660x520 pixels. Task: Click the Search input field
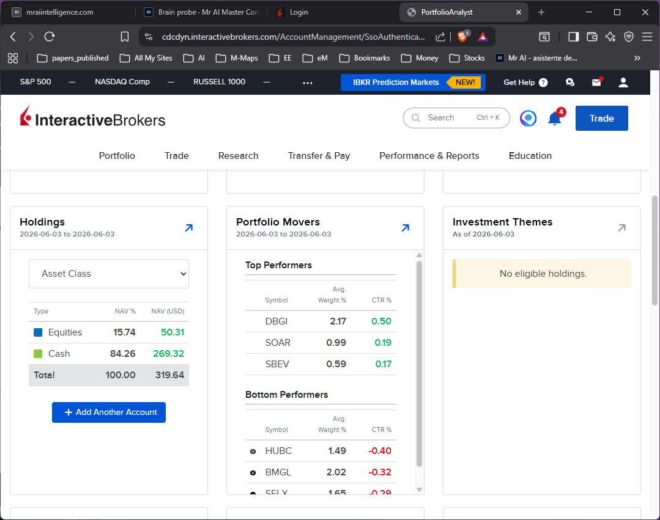point(456,118)
